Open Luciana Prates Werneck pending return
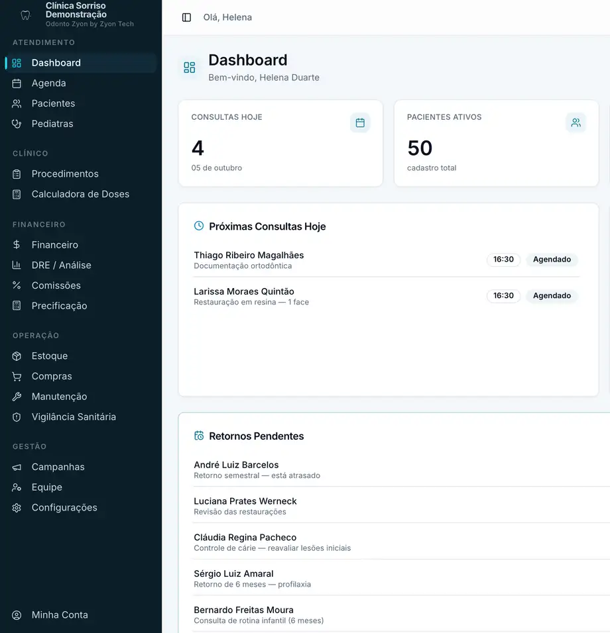 point(401,507)
